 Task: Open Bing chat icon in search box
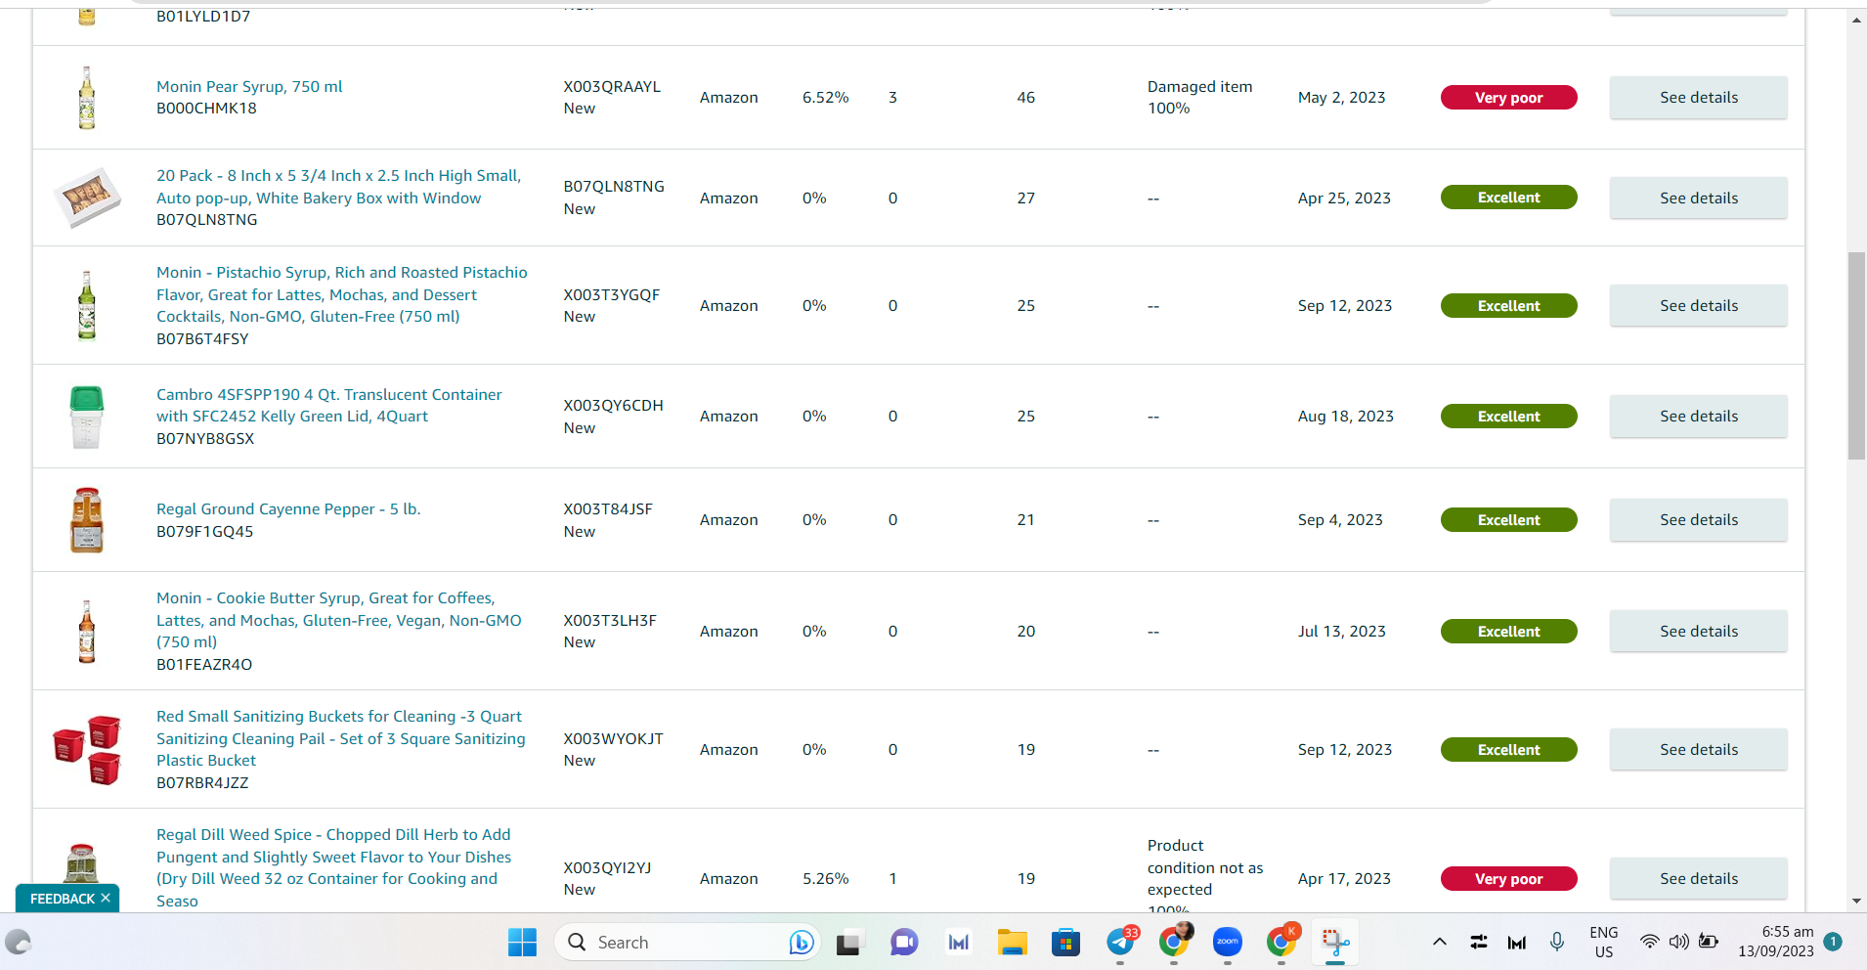coord(802,942)
